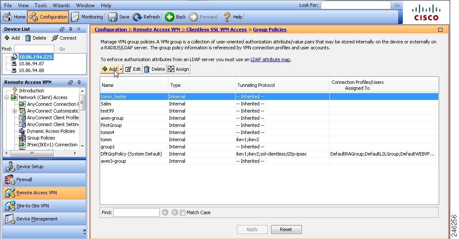Go to Home in the toolbar
Image resolution: width=459 pixels, height=239 pixels.
point(14,17)
